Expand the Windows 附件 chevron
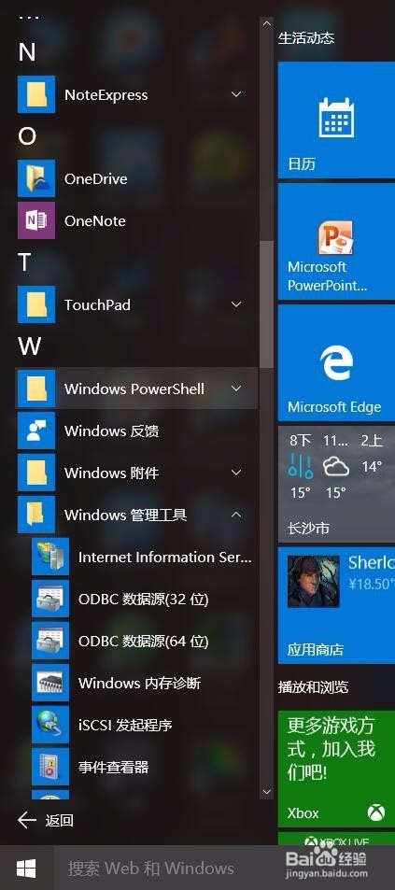The image size is (395, 890). (236, 473)
